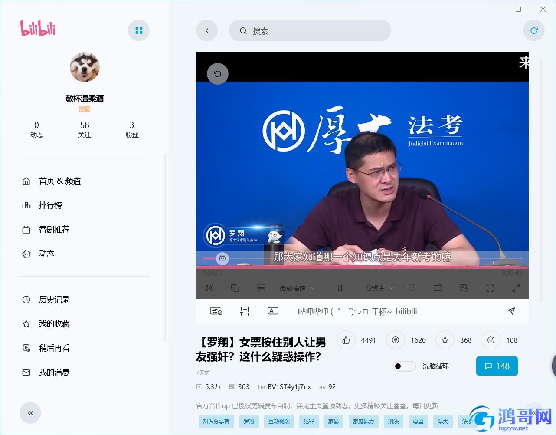Send danmaku with the paper plane icon
Image resolution: width=556 pixels, height=435 pixels.
511,311
